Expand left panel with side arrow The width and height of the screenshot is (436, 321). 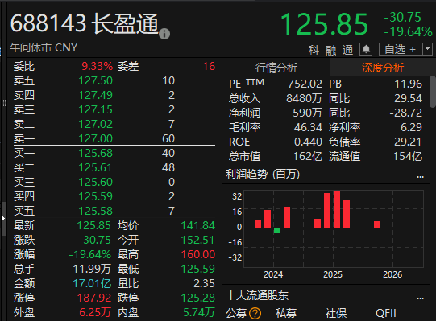[3, 219]
